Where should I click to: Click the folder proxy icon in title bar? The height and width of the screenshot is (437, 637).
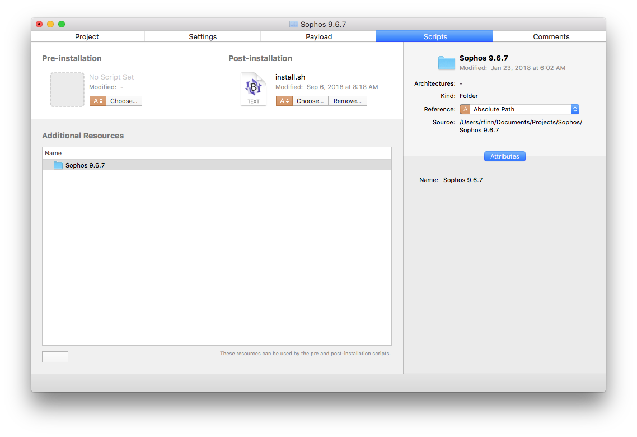click(294, 25)
